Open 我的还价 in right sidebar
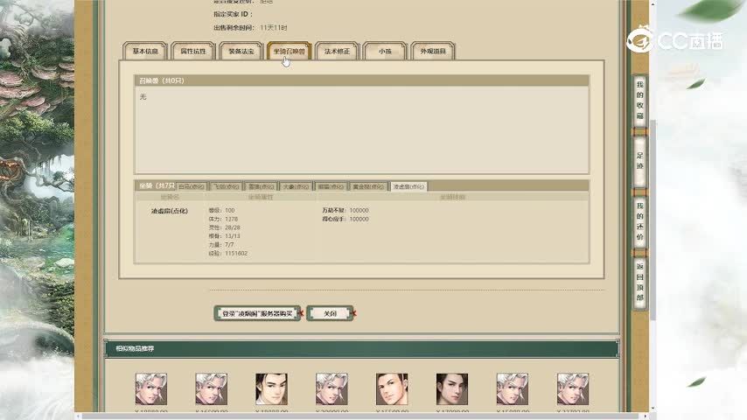 click(639, 221)
